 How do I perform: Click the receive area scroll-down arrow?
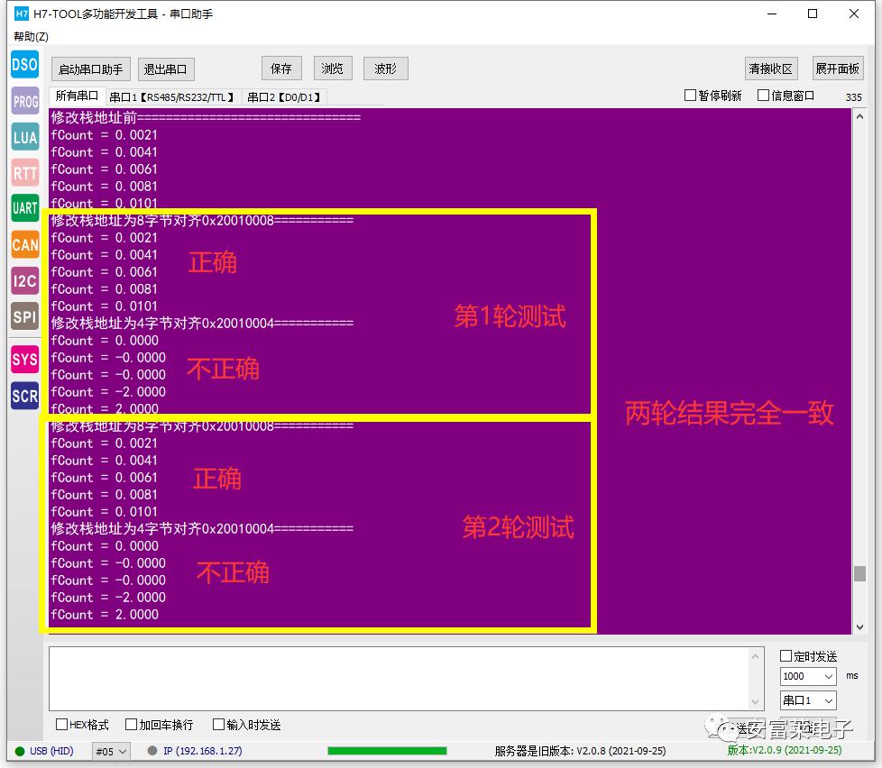[859, 626]
